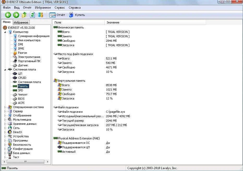Click the Up level arrow toolbar icon
243x171 pixels.
24,15
